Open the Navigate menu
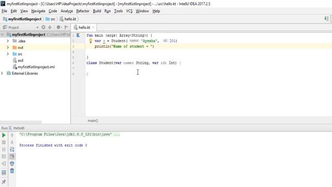Image resolution: width=332 pixels, height=187 pixels. 38,11
